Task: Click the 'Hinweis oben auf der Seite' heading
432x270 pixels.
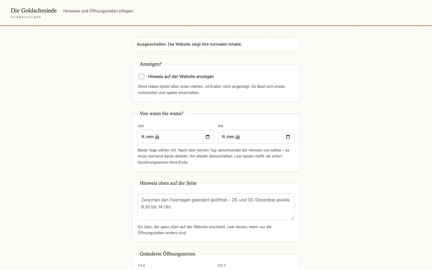Action: [x=168, y=183]
